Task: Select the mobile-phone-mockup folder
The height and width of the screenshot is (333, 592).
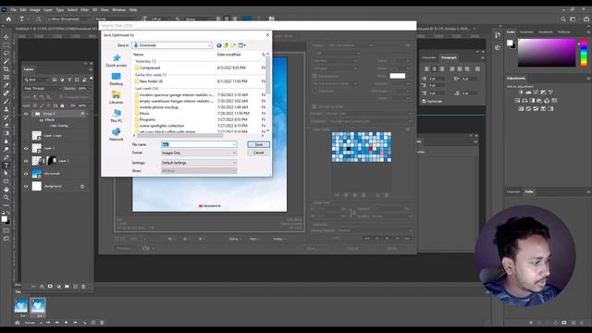Action: (x=158, y=107)
